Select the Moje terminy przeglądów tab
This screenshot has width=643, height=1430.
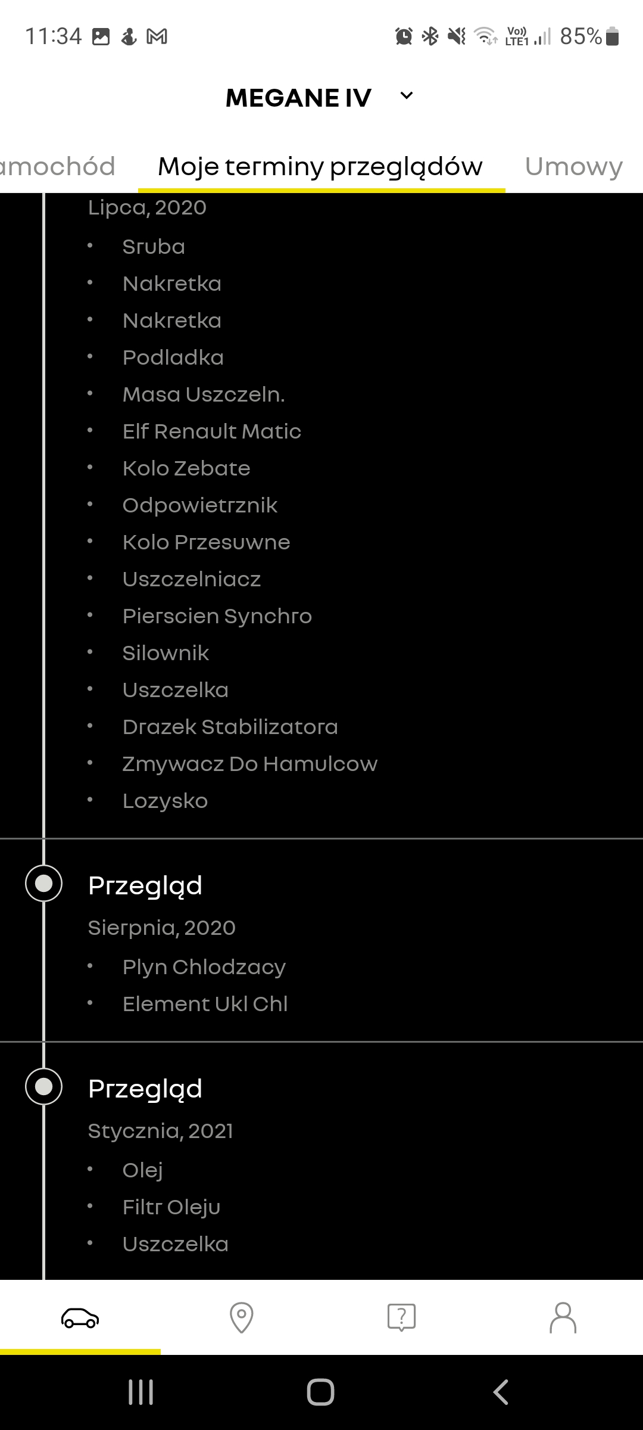[320, 166]
